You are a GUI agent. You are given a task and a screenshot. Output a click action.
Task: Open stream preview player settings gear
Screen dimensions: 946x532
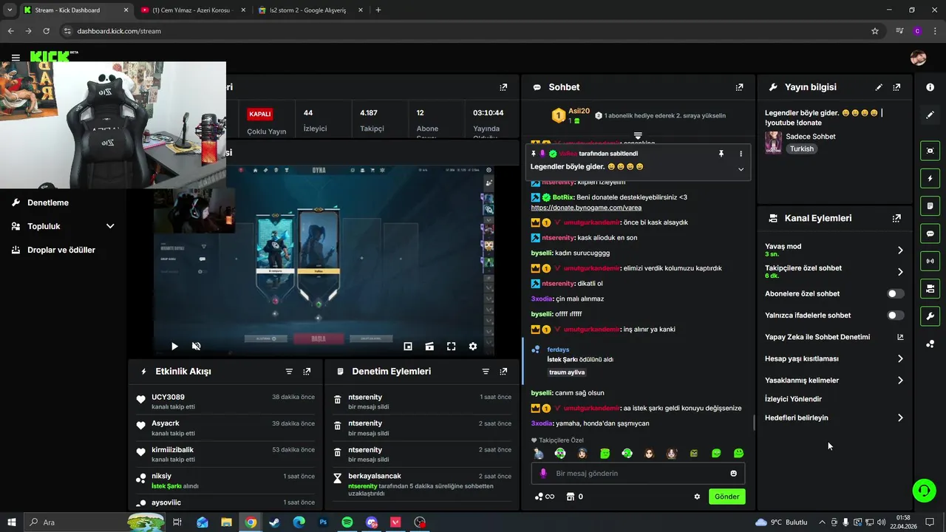(x=473, y=346)
